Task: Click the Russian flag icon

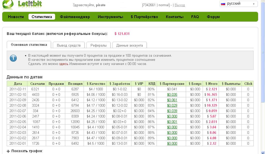Action: click(223, 4)
